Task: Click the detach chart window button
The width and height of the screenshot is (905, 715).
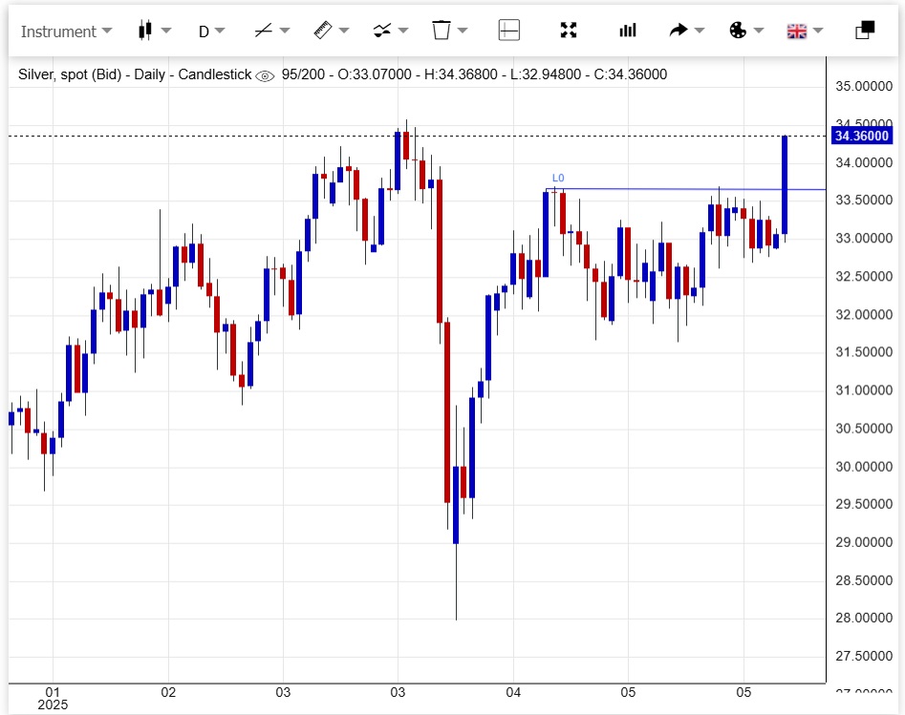Action: click(865, 31)
